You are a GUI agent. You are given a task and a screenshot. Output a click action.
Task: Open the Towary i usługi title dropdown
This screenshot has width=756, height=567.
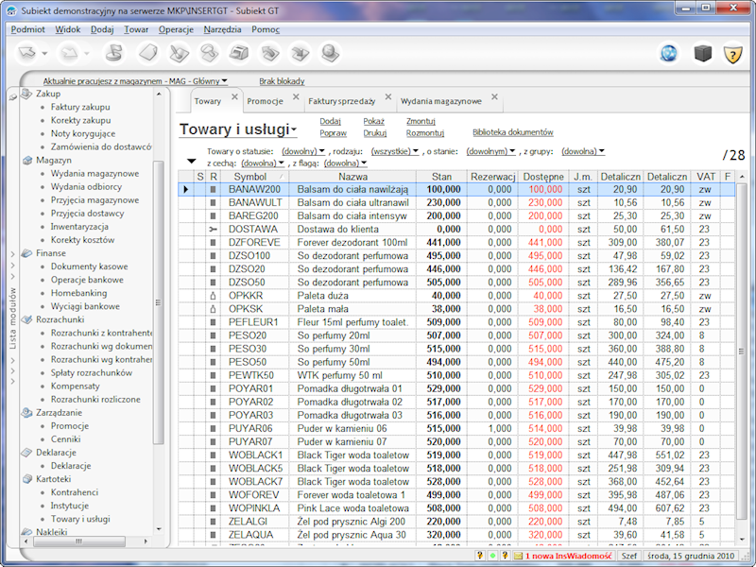[x=238, y=129]
